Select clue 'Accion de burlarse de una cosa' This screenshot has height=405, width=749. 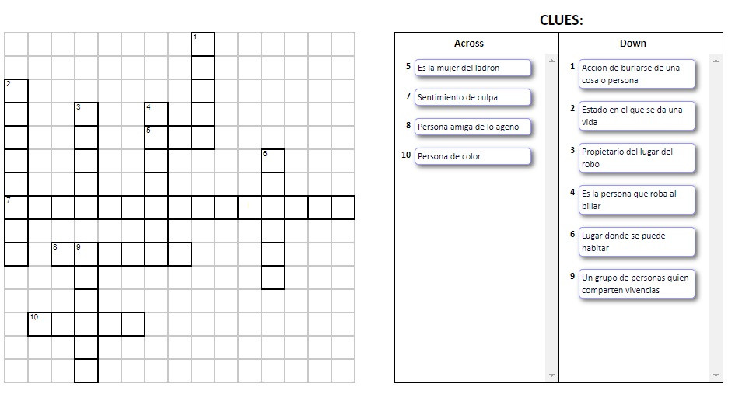pos(637,74)
